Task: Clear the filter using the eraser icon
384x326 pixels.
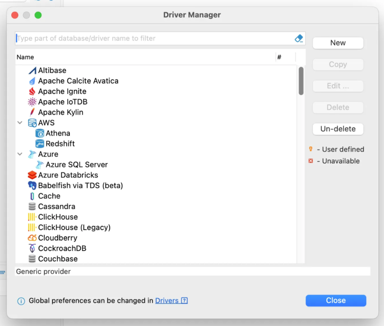Action: pos(299,38)
